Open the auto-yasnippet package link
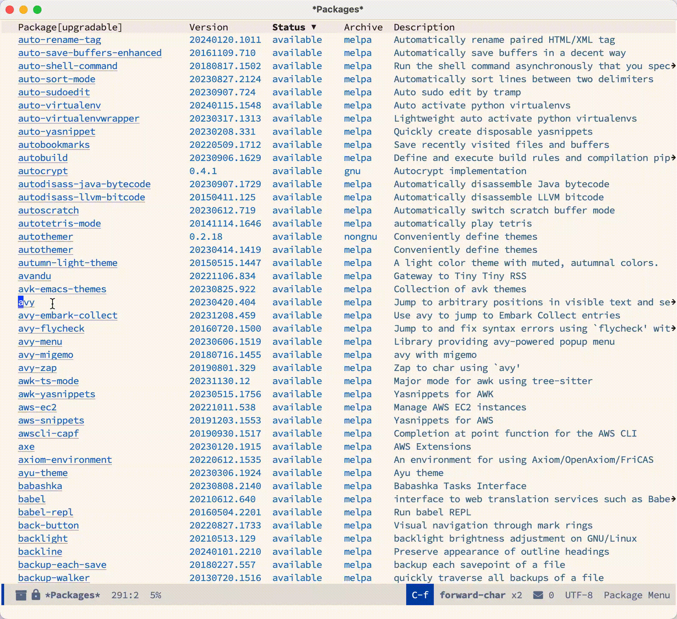Image resolution: width=677 pixels, height=619 pixels. 57,132
